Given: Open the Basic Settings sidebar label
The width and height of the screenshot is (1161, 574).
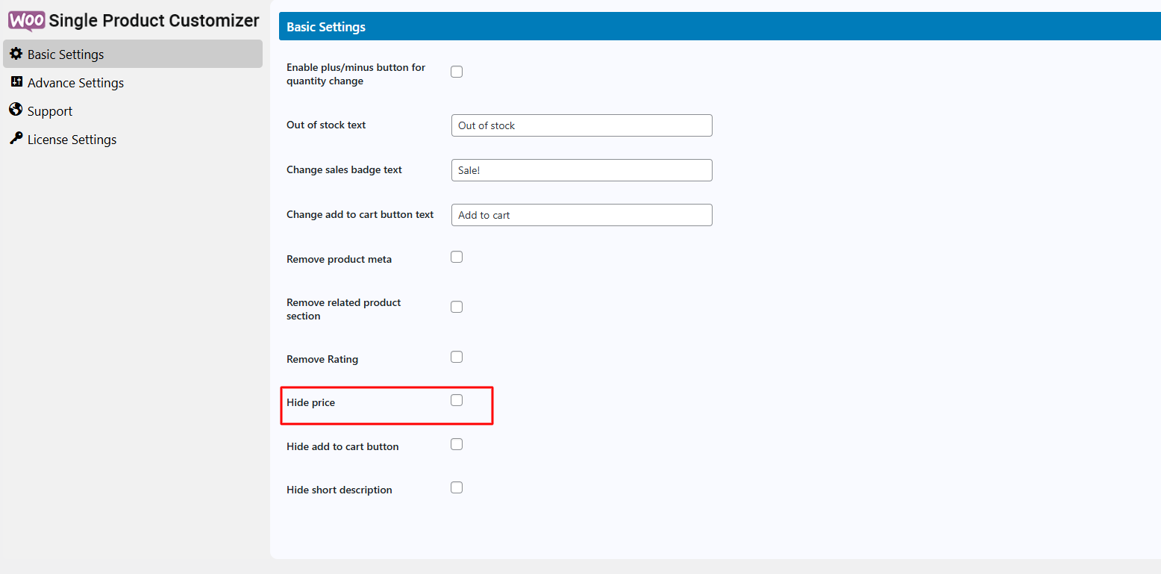Looking at the screenshot, I should point(66,54).
